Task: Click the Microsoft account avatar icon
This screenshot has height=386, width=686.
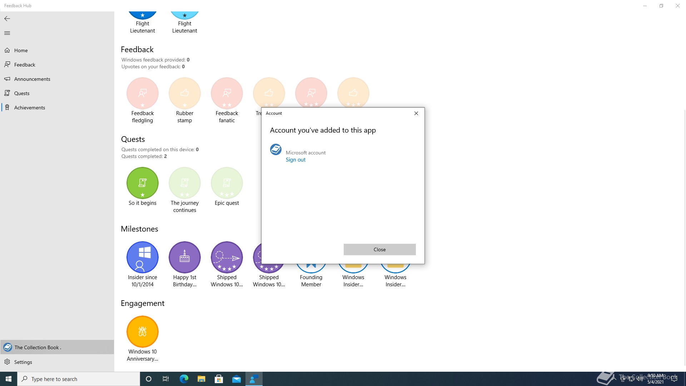Action: click(276, 149)
